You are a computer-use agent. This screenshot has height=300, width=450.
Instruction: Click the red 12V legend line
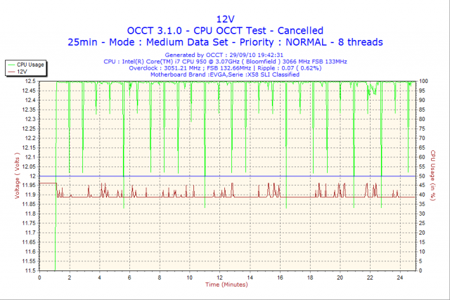tap(11, 72)
